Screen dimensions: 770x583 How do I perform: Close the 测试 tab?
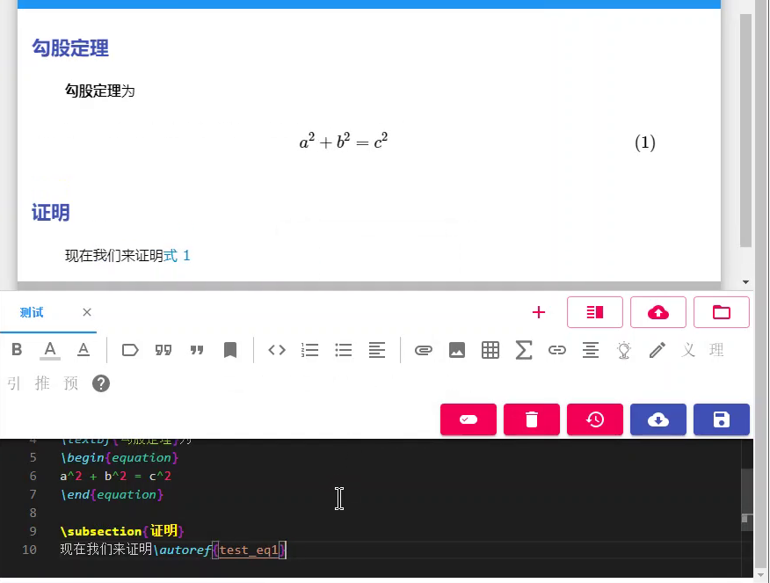[x=87, y=312]
